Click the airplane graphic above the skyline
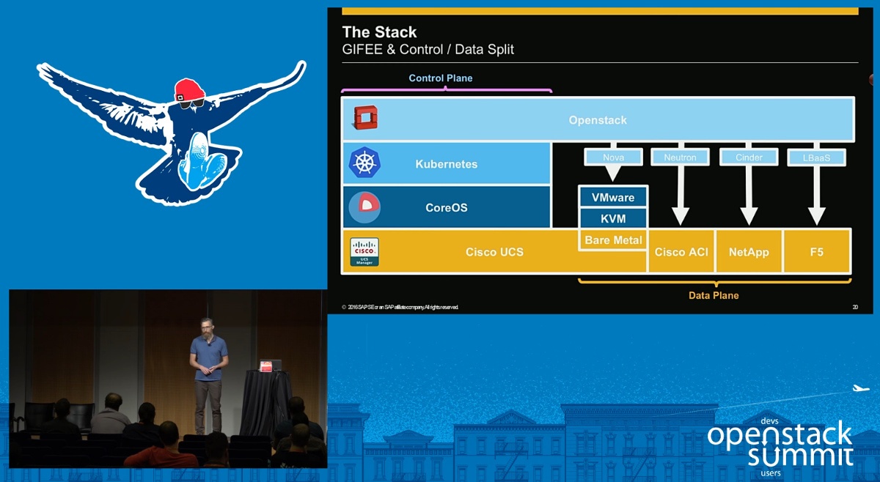The height and width of the screenshot is (482, 880). pyautogui.click(x=862, y=389)
